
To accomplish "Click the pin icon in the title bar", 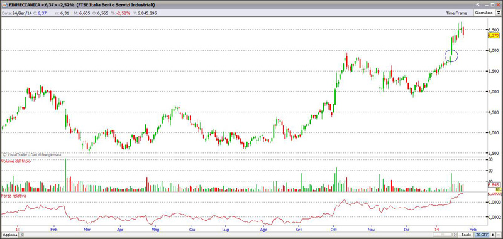I will [x=478, y=4].
